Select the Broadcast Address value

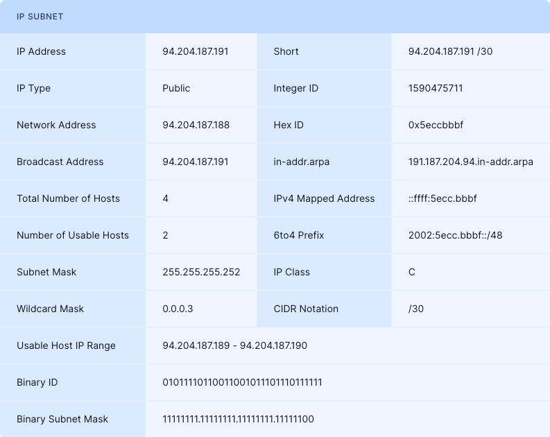[x=196, y=162]
